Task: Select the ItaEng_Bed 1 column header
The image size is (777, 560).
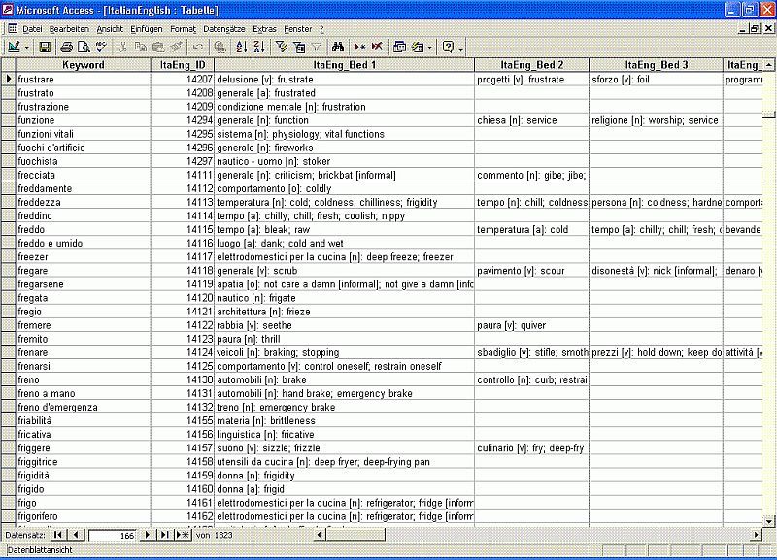Action: pyautogui.click(x=345, y=65)
